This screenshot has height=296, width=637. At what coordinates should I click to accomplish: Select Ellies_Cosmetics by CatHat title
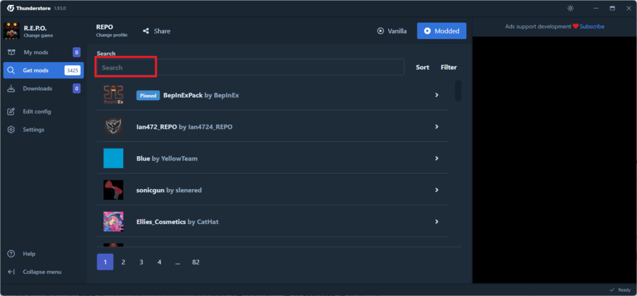click(x=177, y=222)
